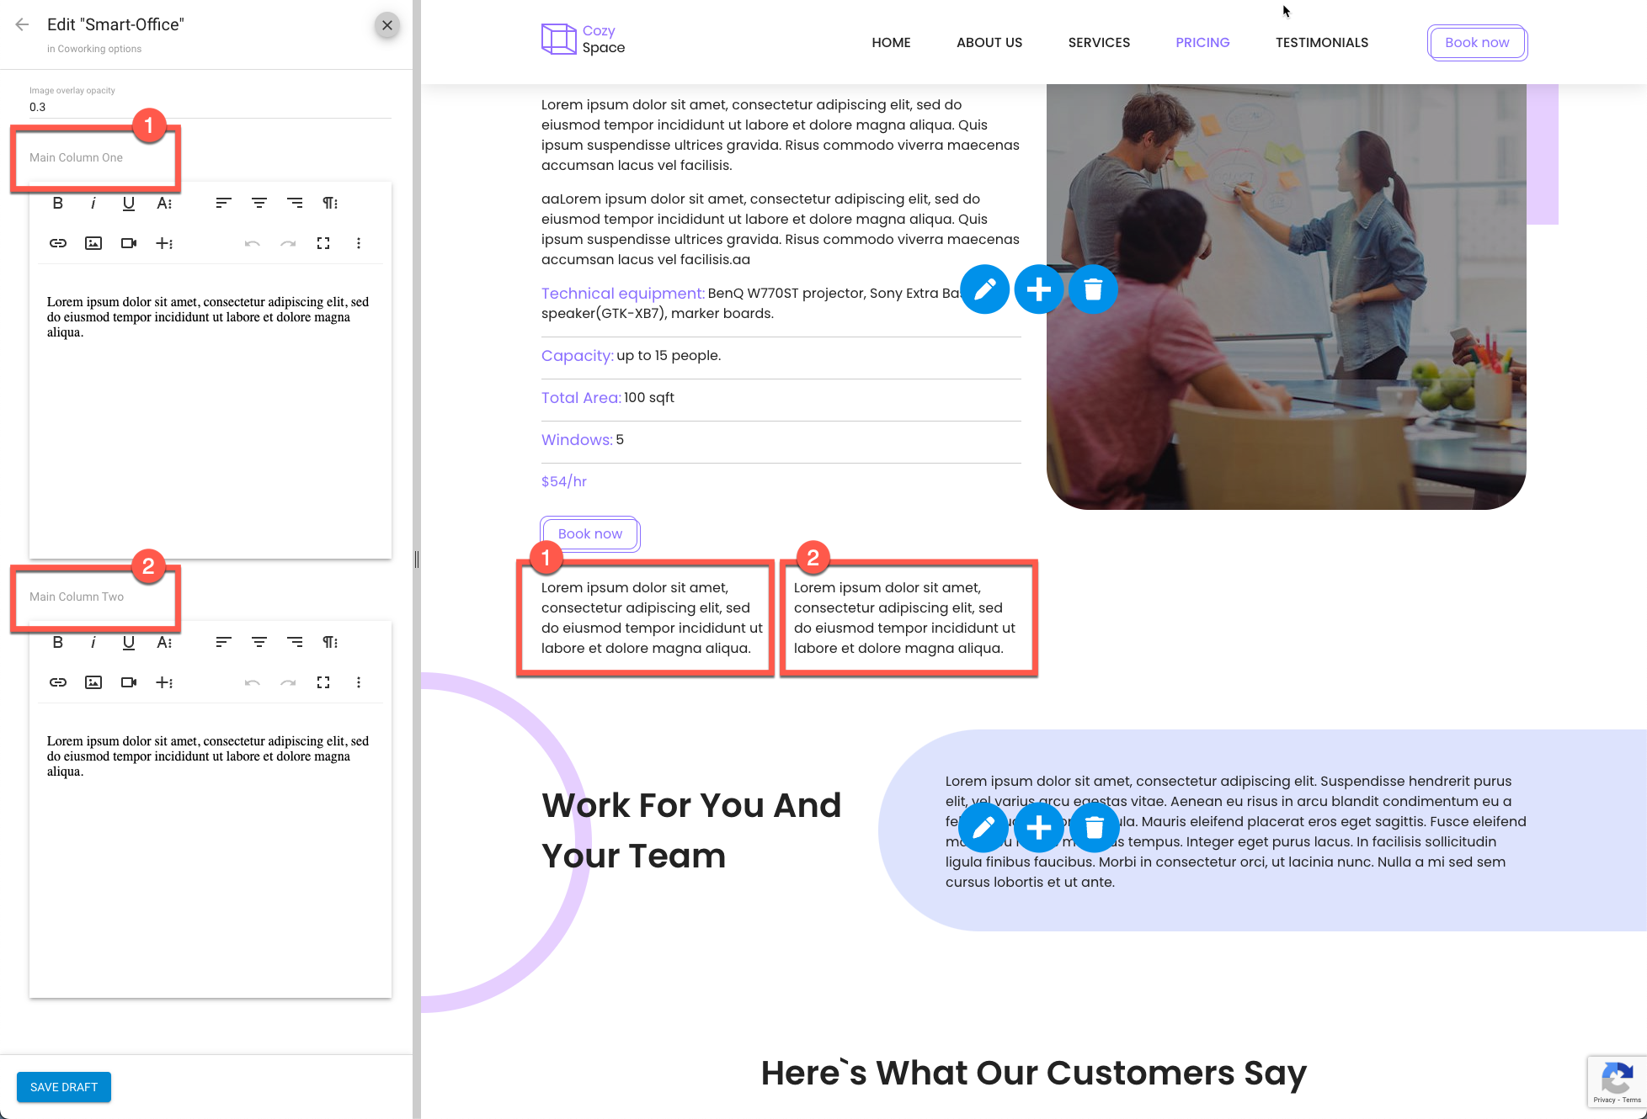Screen dimensions: 1647x1119
Task: Click the Image overlay opacity input field
Action: coord(211,107)
